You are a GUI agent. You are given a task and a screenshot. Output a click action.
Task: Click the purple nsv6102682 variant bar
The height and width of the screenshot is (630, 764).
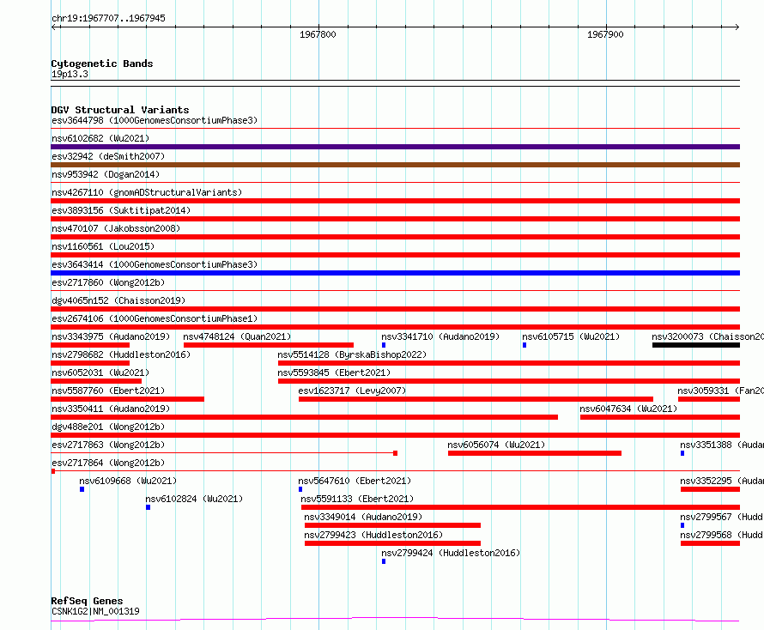click(x=395, y=147)
